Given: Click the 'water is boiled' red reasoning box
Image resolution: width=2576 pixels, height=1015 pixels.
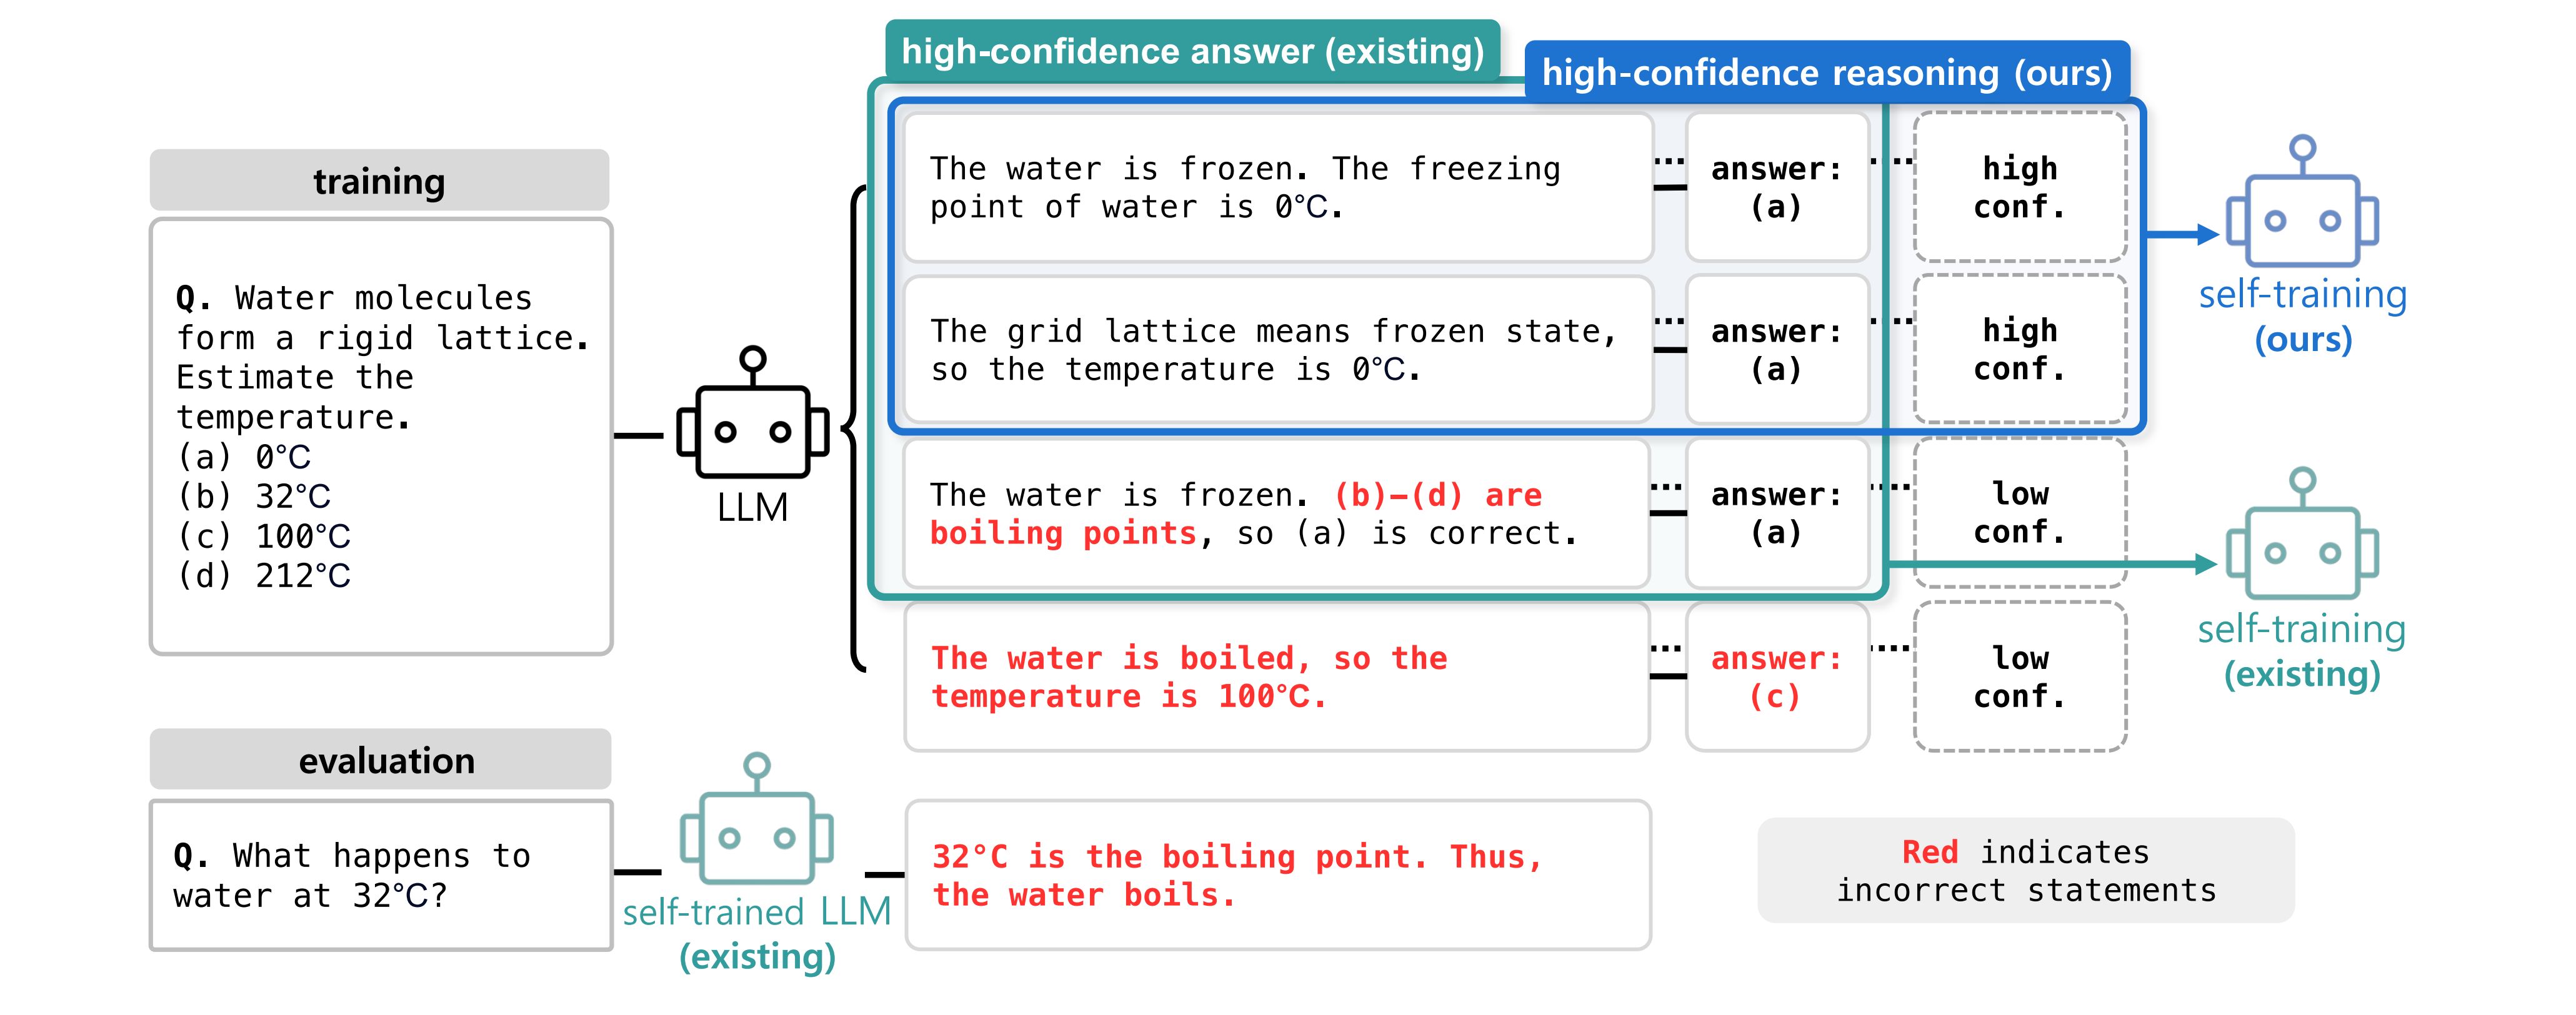Looking at the screenshot, I should 1277,676.
